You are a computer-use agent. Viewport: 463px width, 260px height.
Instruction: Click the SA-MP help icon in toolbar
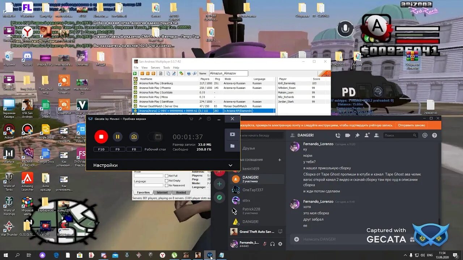pyautogui.click(x=188, y=73)
